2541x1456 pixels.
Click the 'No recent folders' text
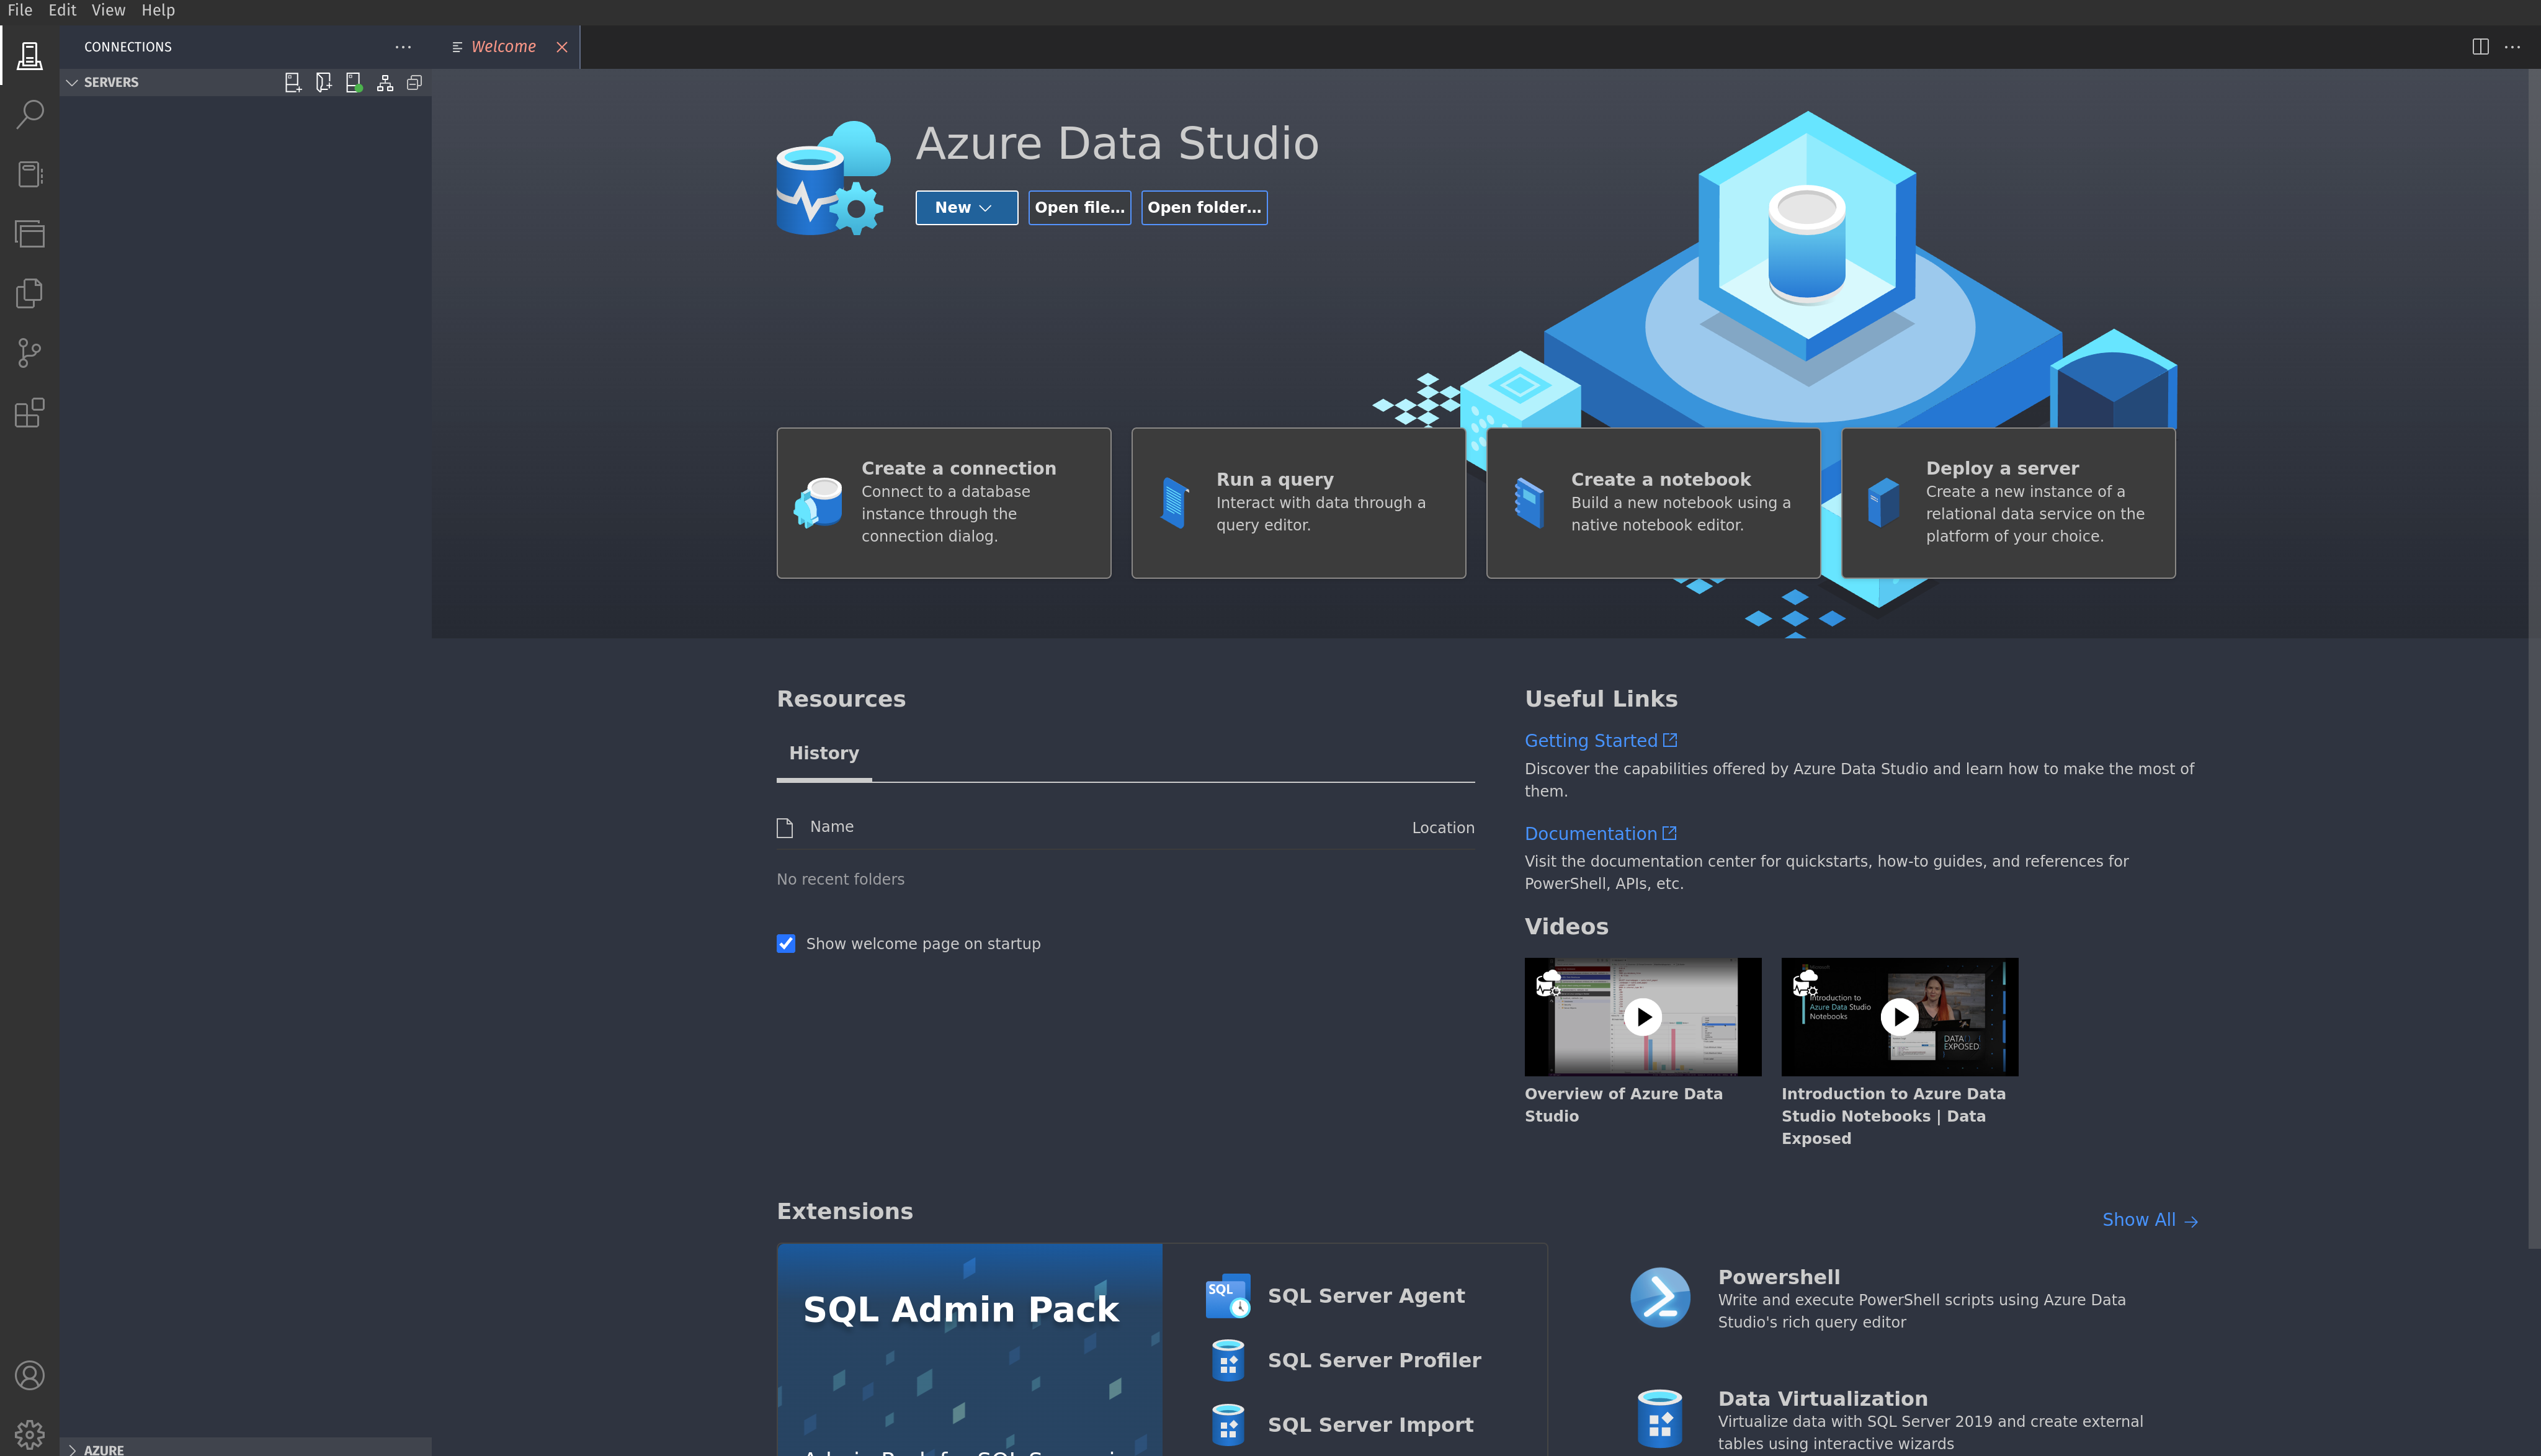click(840, 879)
